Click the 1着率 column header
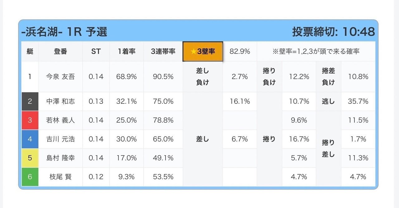Image resolution: width=399 pixels, height=208 pixels. tap(127, 52)
